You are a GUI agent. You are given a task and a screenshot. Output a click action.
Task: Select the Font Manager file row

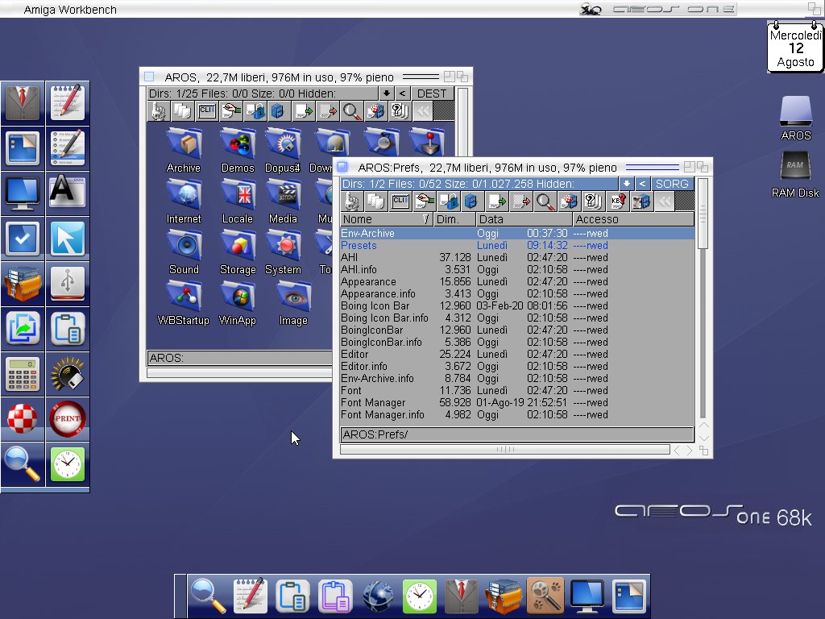tap(373, 403)
